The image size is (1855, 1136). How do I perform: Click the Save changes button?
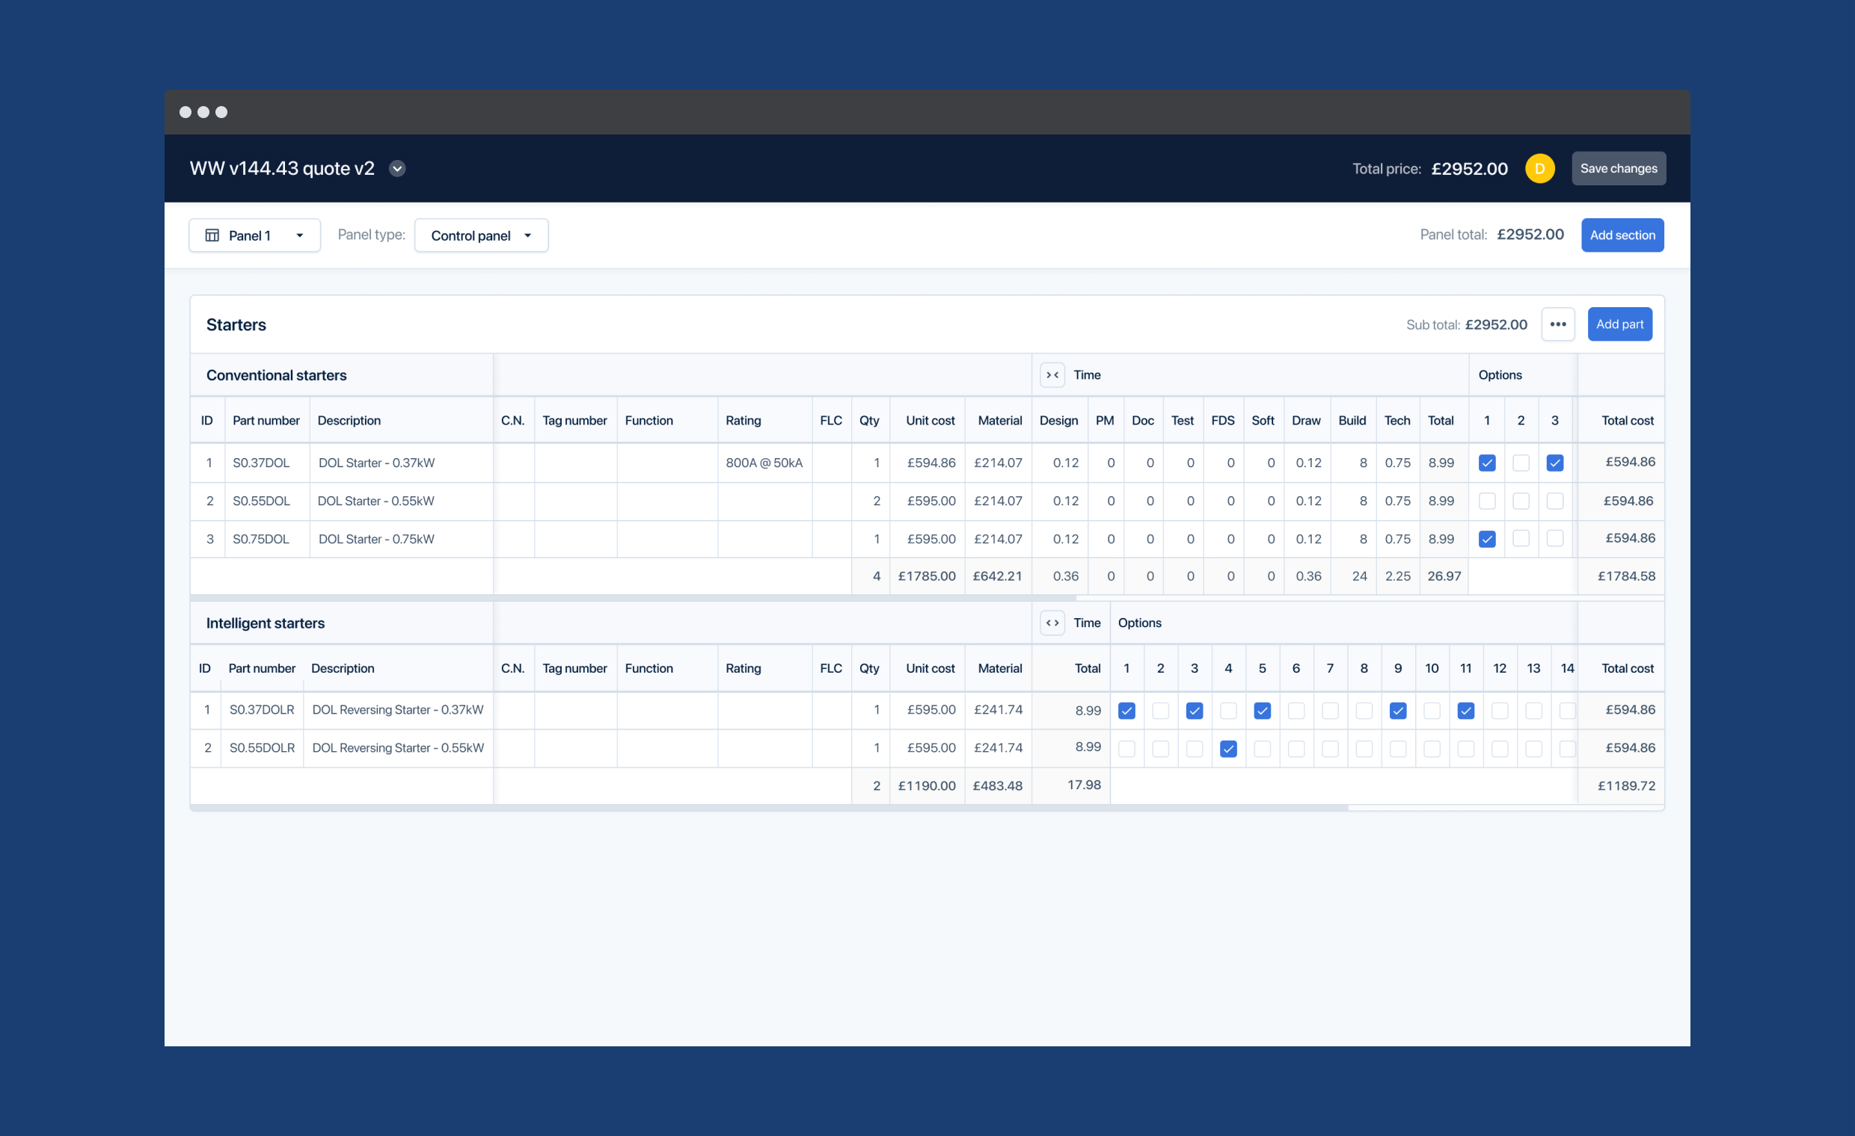[1618, 168]
